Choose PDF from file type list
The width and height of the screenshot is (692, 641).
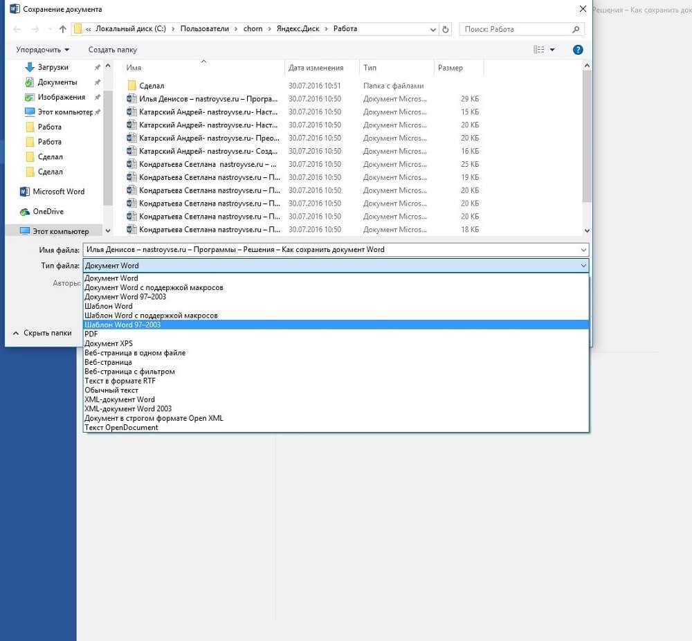[91, 334]
